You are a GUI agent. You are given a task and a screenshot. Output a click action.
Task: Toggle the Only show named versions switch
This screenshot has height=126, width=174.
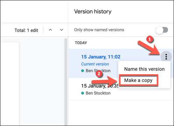click(162, 30)
